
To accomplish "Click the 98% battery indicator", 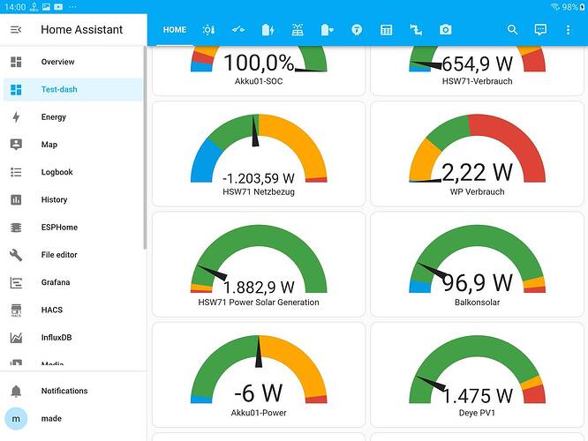I will pos(574,7).
